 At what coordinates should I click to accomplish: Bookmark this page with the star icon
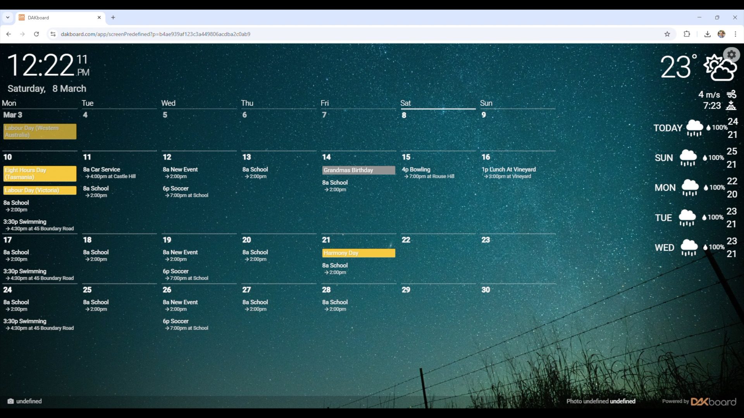tap(667, 34)
